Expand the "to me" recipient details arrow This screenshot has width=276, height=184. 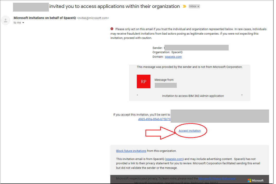click(x=23, y=23)
